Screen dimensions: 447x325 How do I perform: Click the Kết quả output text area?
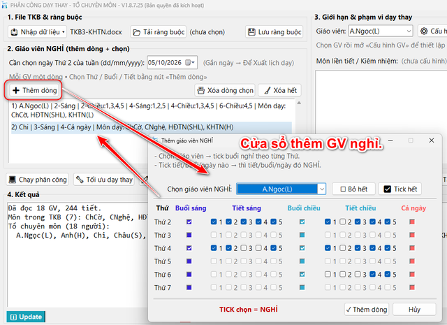(x=78, y=254)
